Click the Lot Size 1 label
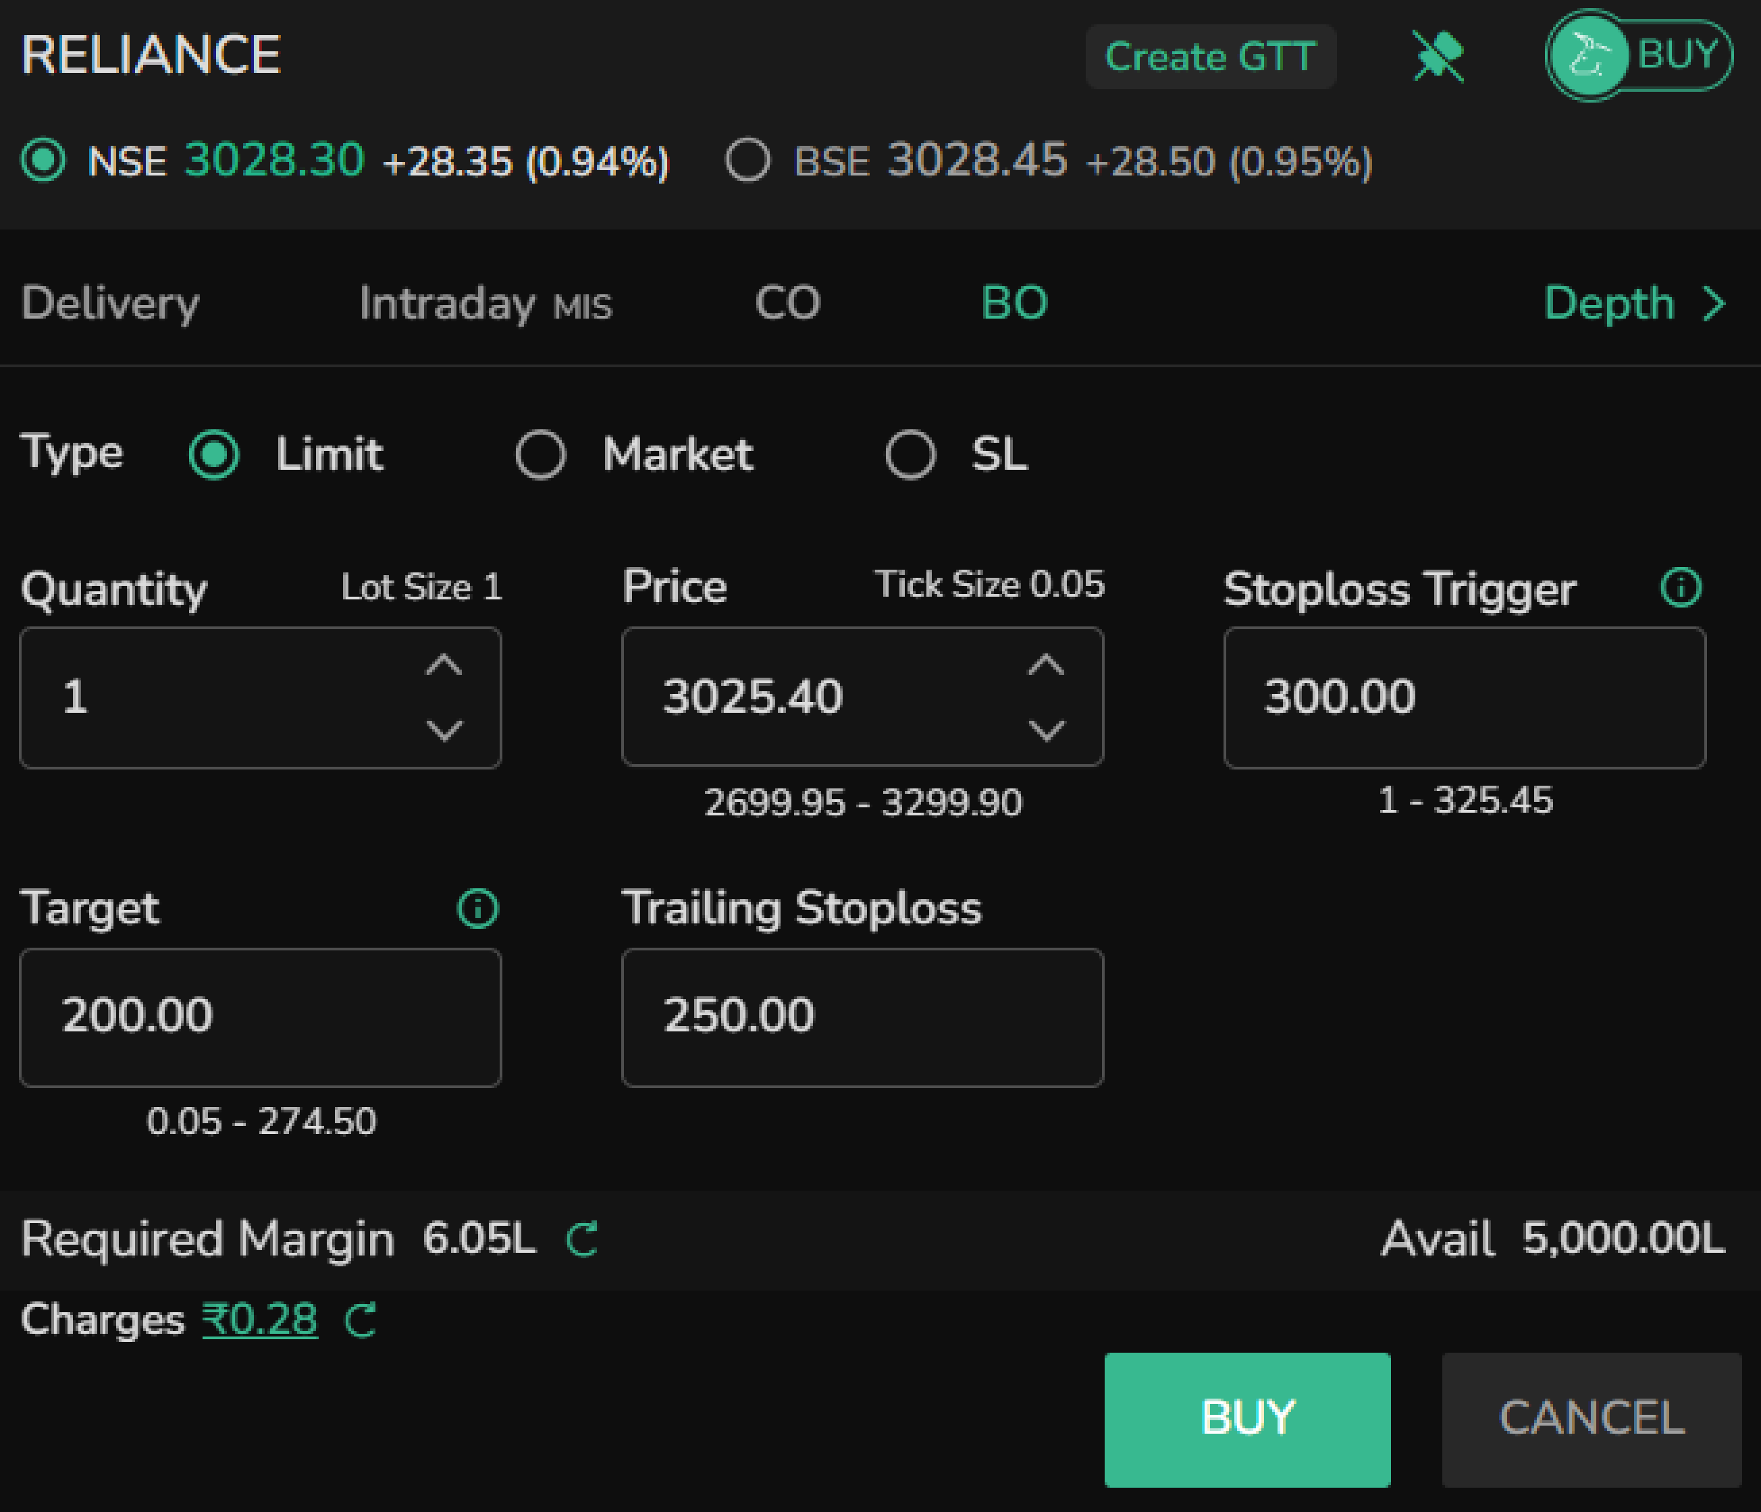Screen dimensions: 1761x1512 tap(423, 587)
